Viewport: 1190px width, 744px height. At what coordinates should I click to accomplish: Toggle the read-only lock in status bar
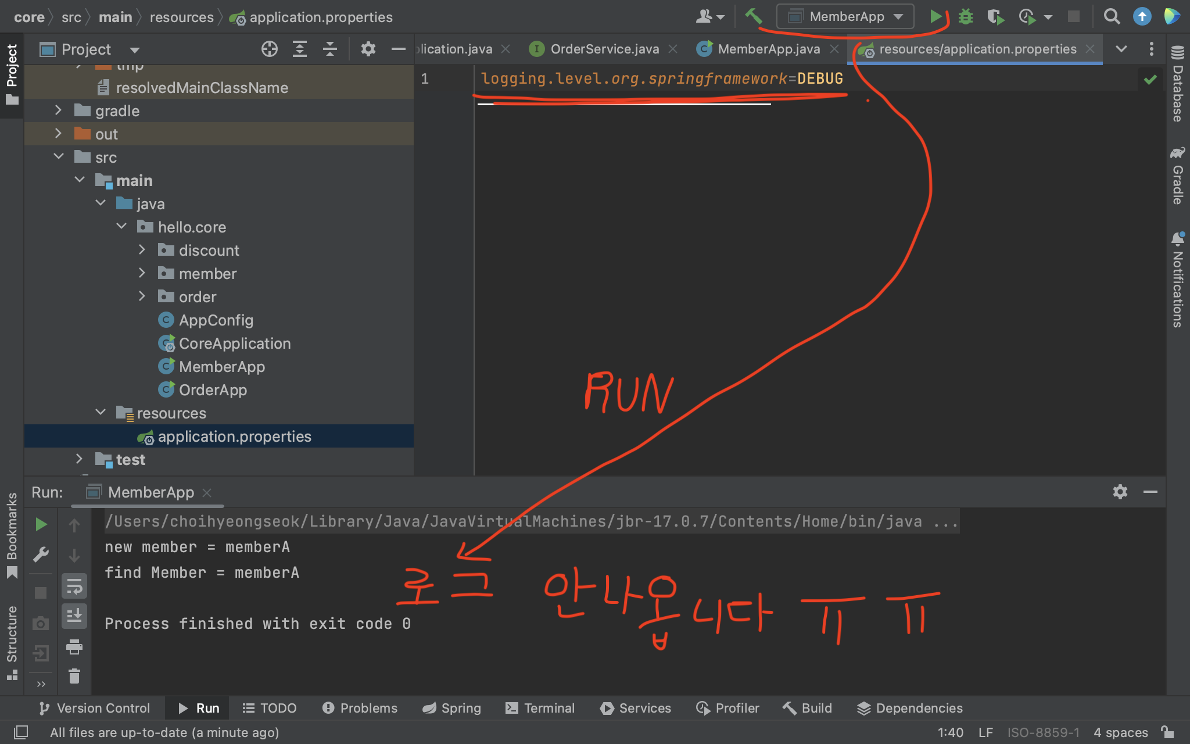[1167, 732]
